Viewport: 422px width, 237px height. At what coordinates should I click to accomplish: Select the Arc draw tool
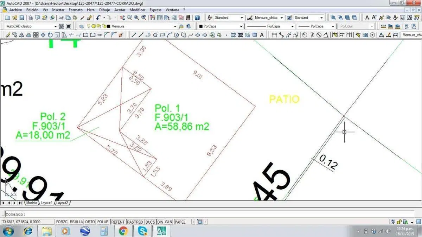pyautogui.click(x=169, y=35)
